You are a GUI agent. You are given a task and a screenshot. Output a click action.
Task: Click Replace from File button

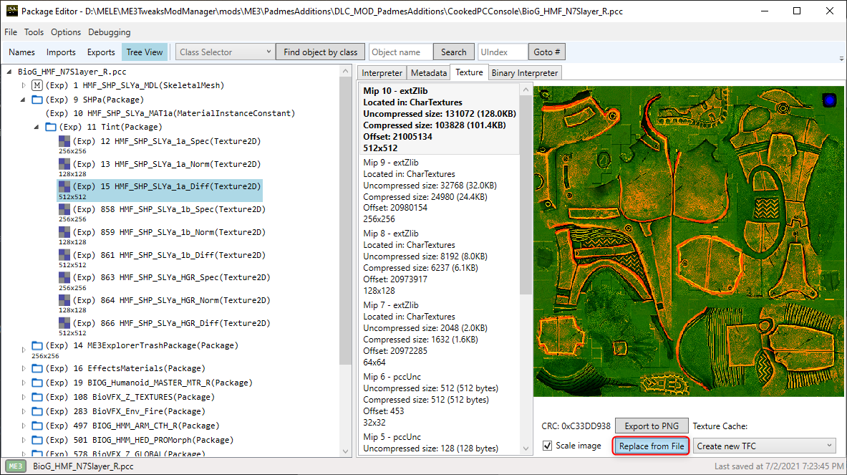[x=651, y=446]
